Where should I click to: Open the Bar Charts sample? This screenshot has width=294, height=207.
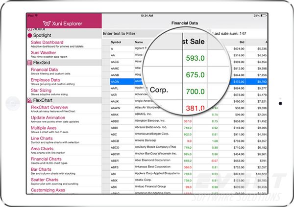coord(64,171)
